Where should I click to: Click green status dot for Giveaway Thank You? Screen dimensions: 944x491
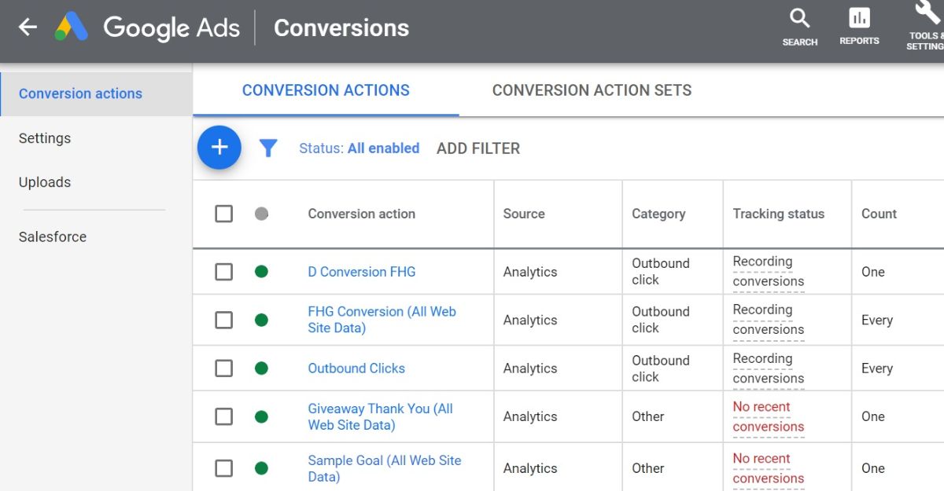tap(261, 416)
